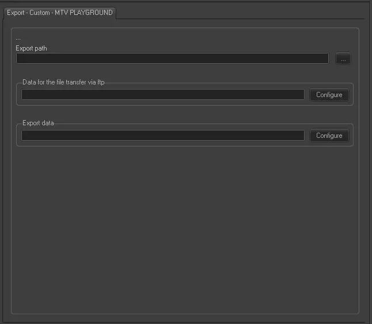Click the blank strip right of the tab

(242, 11)
